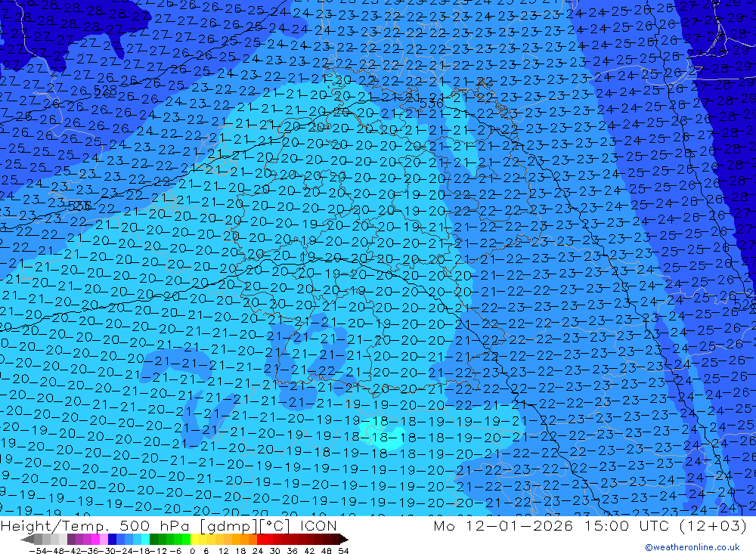Click the 54 legend scale label
The height and width of the screenshot is (554, 756).
(343, 551)
